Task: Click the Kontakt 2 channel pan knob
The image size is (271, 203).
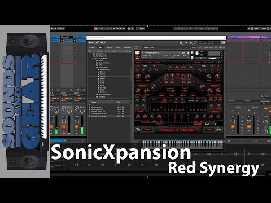Action: [64, 121]
